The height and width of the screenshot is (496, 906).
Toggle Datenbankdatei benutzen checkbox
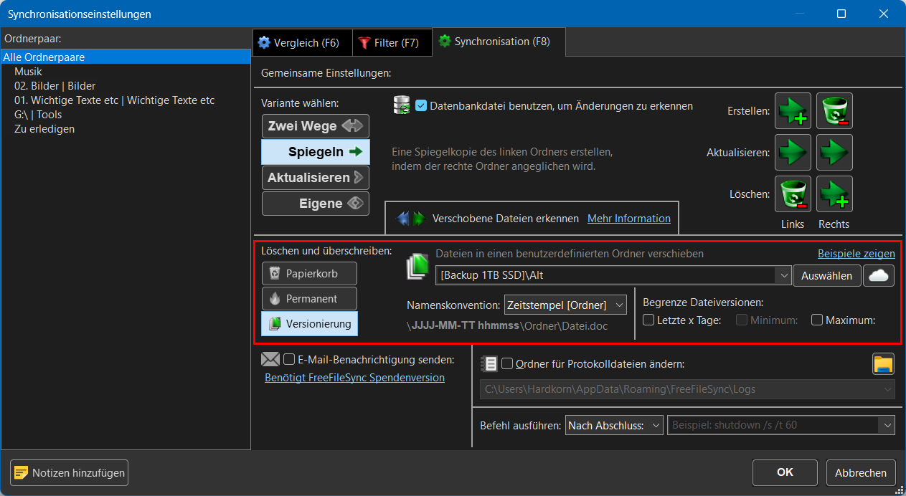coord(421,106)
